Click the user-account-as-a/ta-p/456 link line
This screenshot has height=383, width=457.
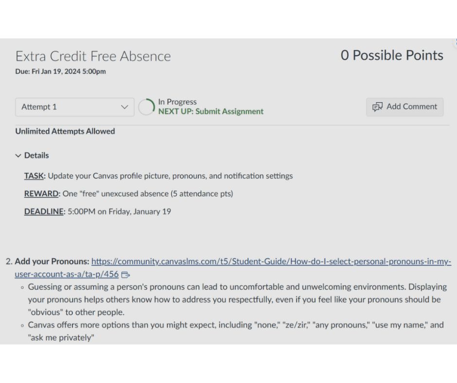[67, 274]
